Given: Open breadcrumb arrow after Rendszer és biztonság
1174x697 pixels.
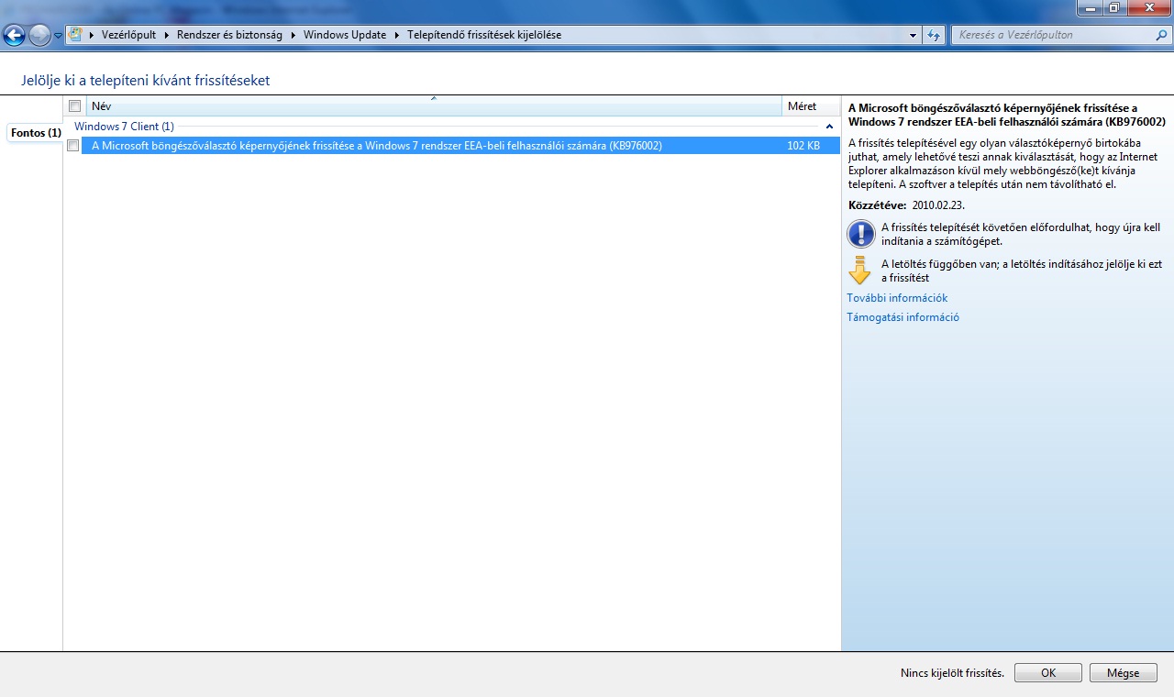Looking at the screenshot, I should pyautogui.click(x=293, y=35).
